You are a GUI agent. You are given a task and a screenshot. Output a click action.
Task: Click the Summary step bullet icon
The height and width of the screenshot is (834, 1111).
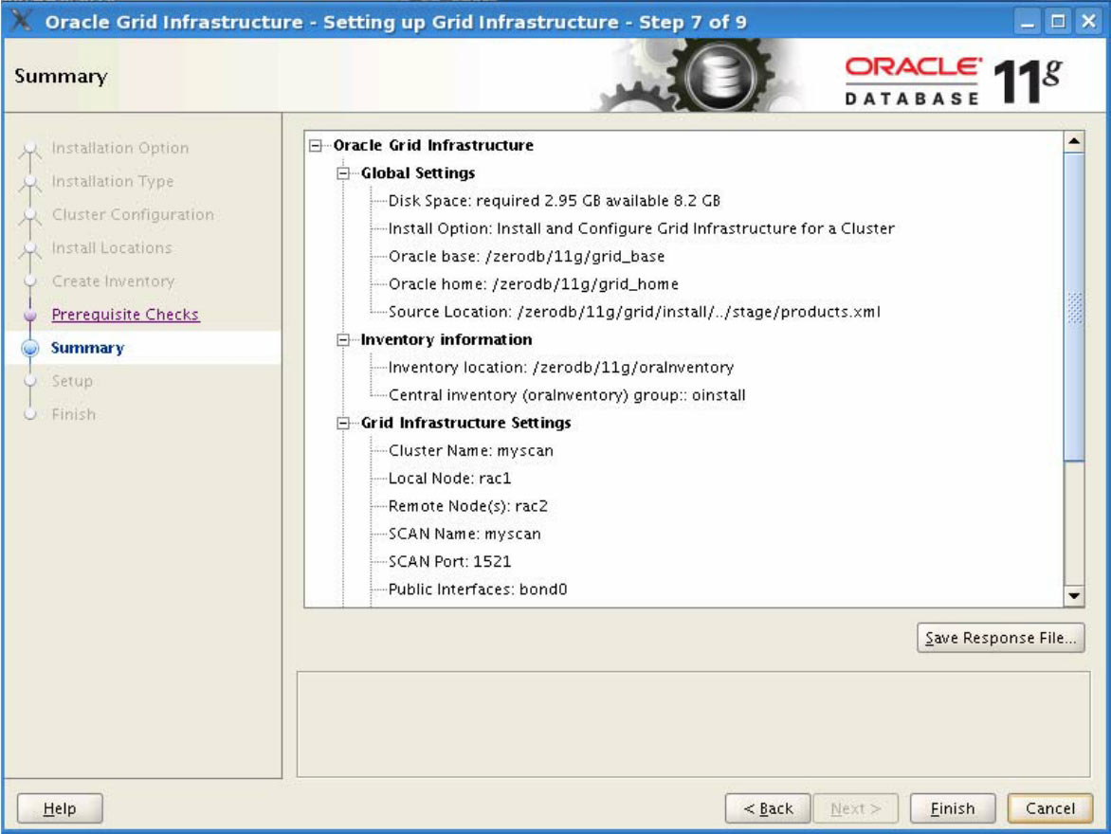pyautogui.click(x=30, y=348)
